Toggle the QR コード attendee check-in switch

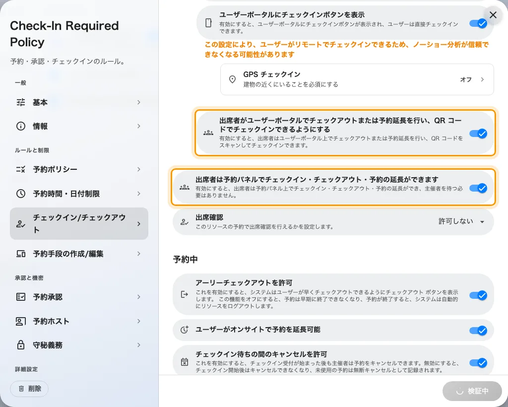pyautogui.click(x=478, y=134)
